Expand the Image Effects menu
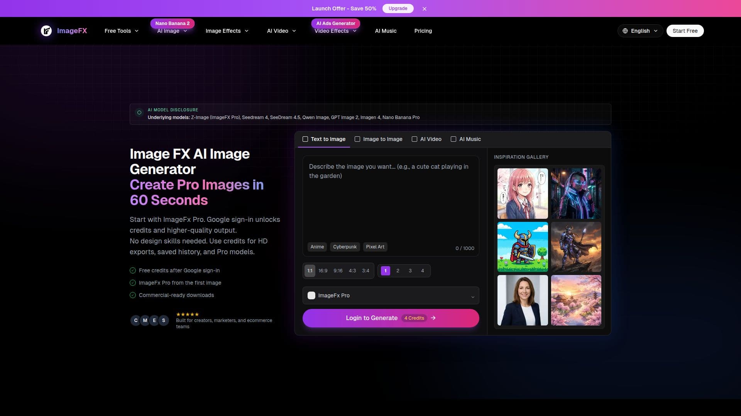 (x=227, y=31)
